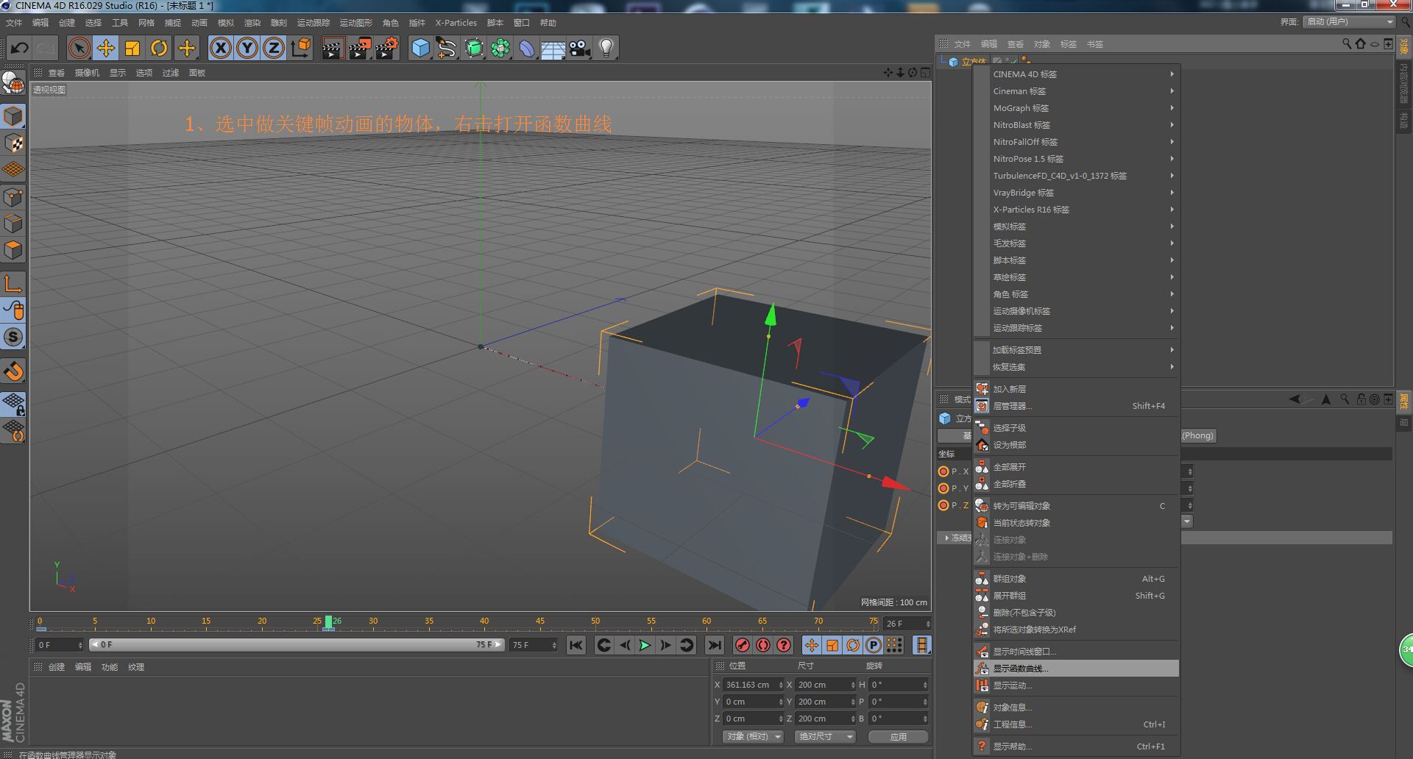Go to end of animation
This screenshot has width=1413, height=759.
pos(714,646)
